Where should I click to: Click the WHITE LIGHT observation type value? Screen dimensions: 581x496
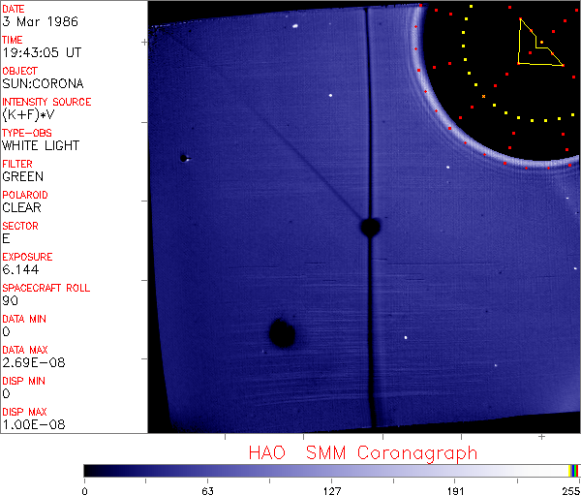pyautogui.click(x=41, y=145)
